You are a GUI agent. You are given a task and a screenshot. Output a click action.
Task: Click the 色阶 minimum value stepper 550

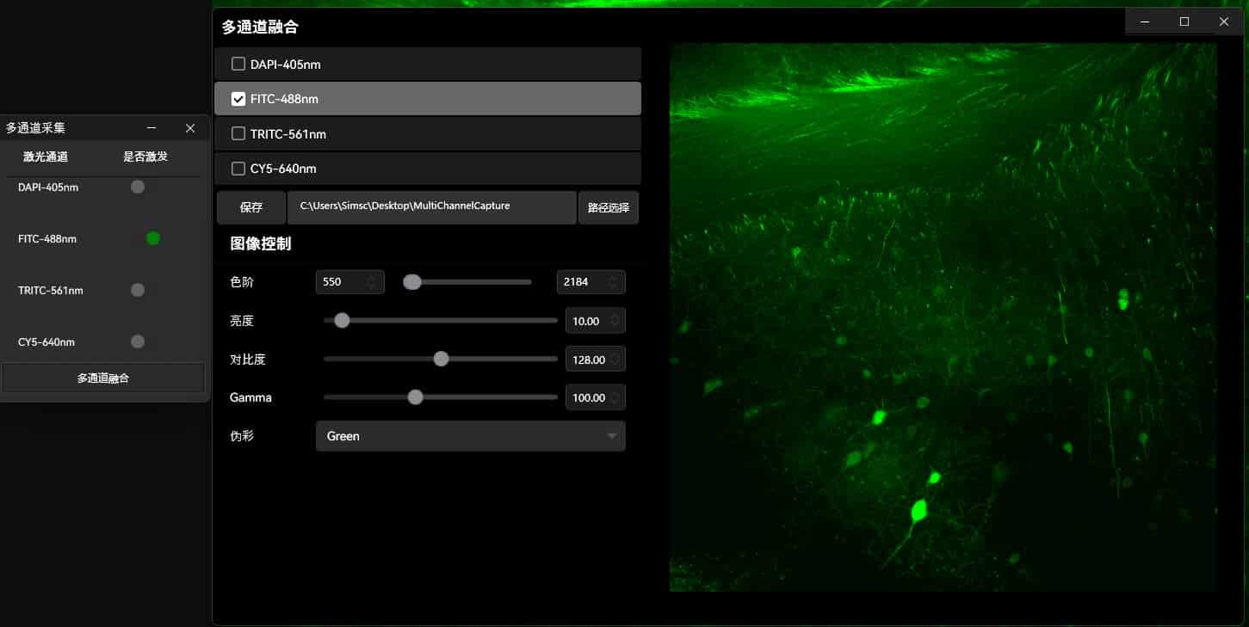(349, 282)
